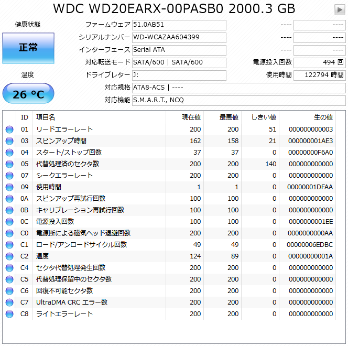This screenshot has height=346, width=348.
Task: Select the シークエラーレート row
Action: click(173, 176)
